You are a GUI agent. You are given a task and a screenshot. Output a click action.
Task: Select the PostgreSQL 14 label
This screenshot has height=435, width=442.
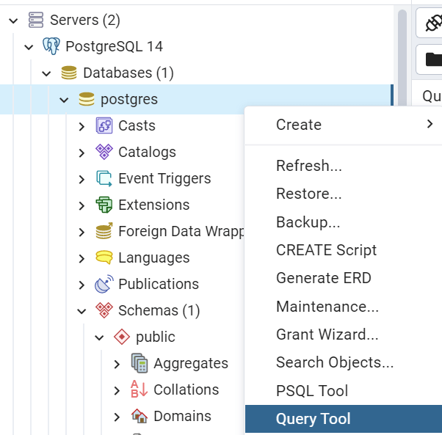tap(114, 46)
